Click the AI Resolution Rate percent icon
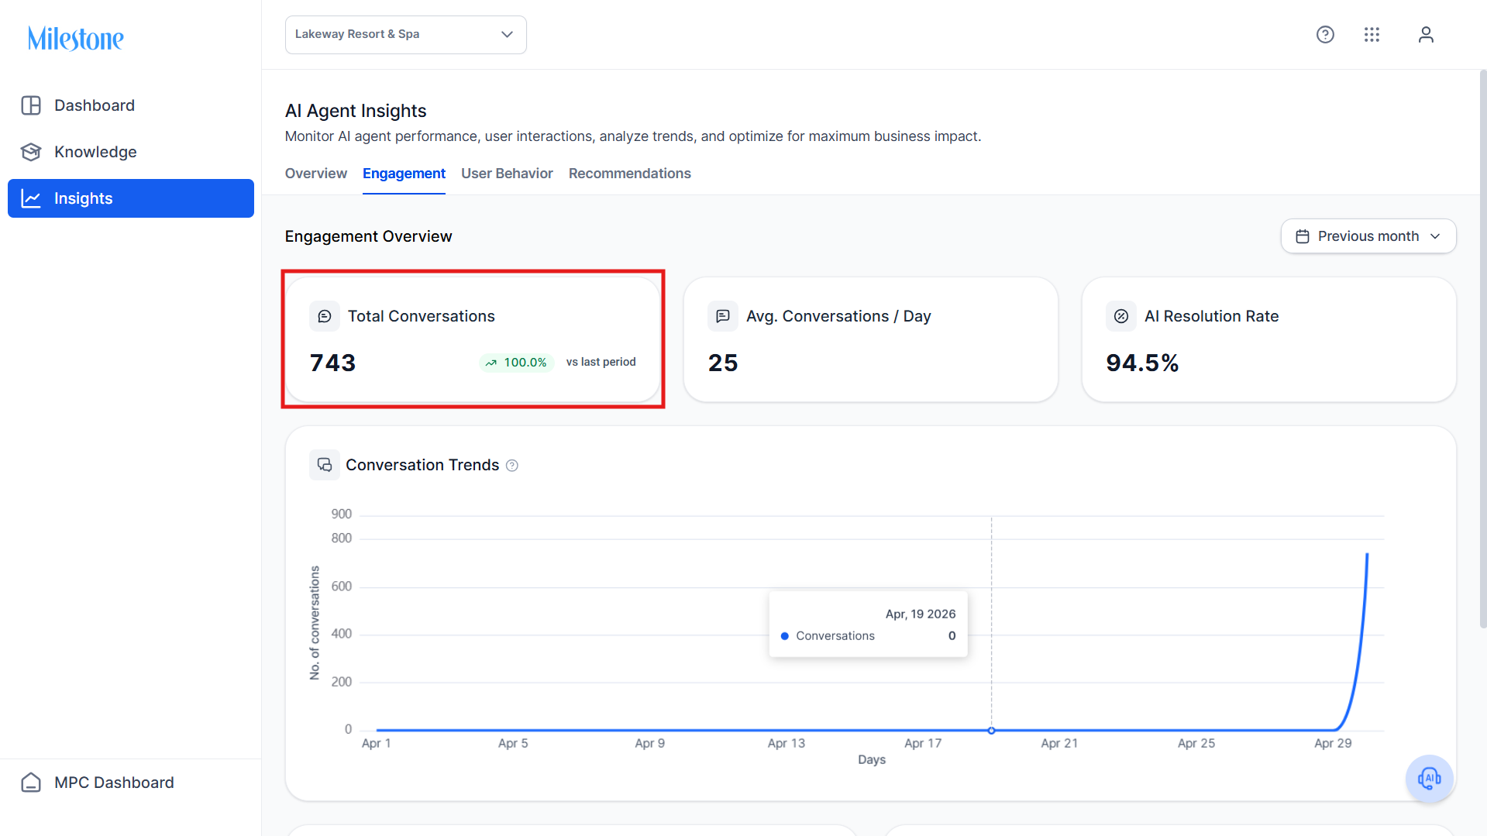 [1121, 316]
